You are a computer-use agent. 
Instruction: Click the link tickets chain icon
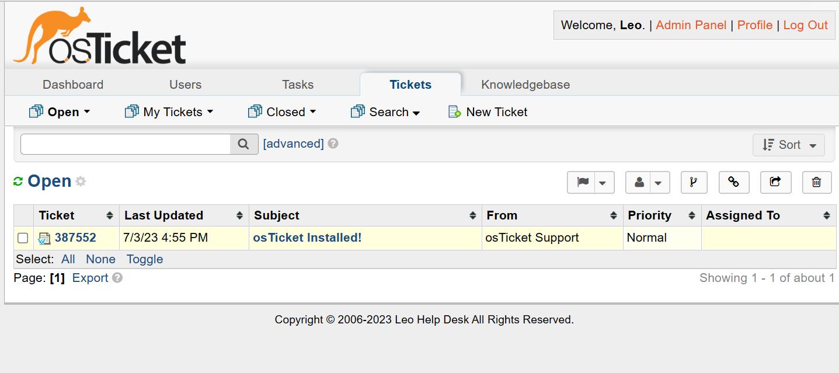[x=734, y=182]
